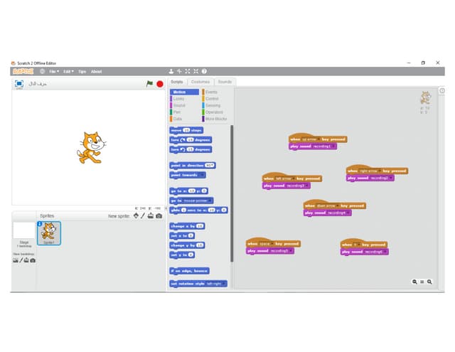
Task: Zoom in on the scripts area
Action: [x=429, y=282]
